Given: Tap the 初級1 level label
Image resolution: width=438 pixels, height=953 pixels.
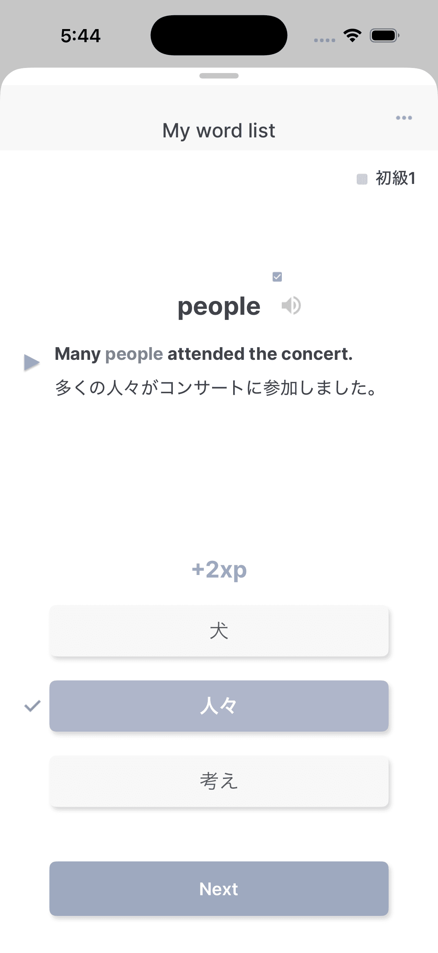Looking at the screenshot, I should [x=396, y=178].
